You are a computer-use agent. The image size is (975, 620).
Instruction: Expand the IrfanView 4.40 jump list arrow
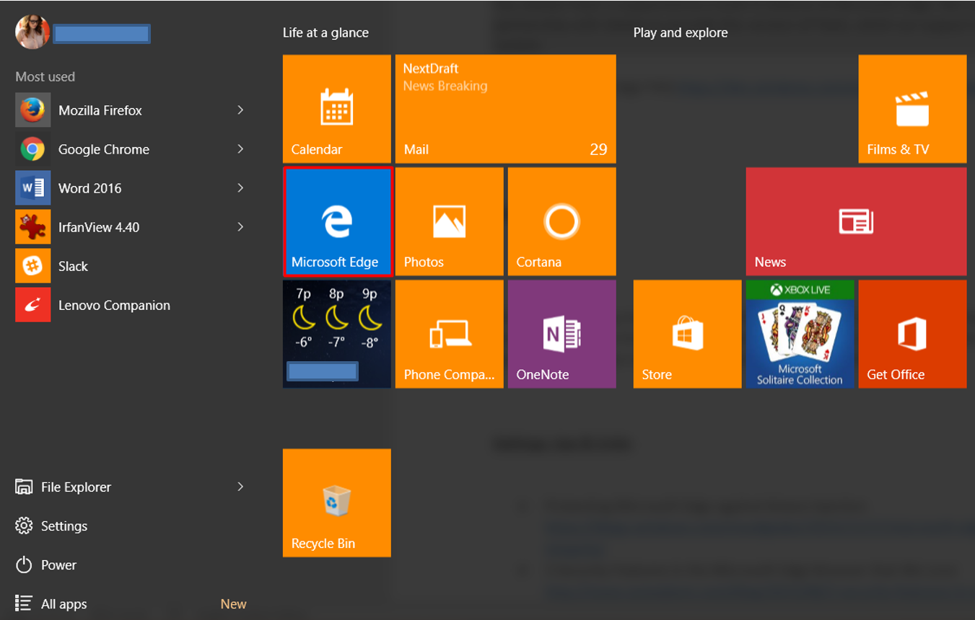pos(240,226)
